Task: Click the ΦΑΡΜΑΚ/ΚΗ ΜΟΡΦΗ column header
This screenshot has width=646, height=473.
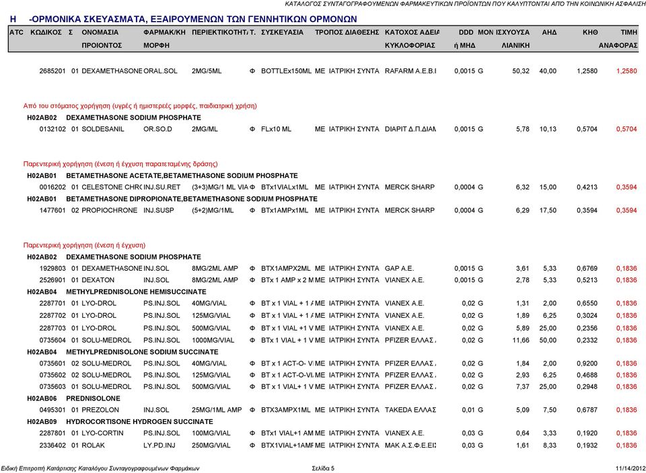Action: [164, 39]
